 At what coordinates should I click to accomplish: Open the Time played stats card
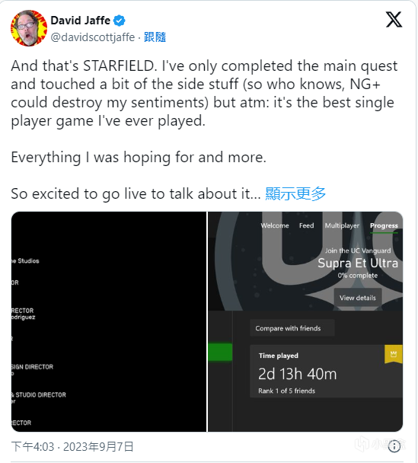(x=326, y=372)
